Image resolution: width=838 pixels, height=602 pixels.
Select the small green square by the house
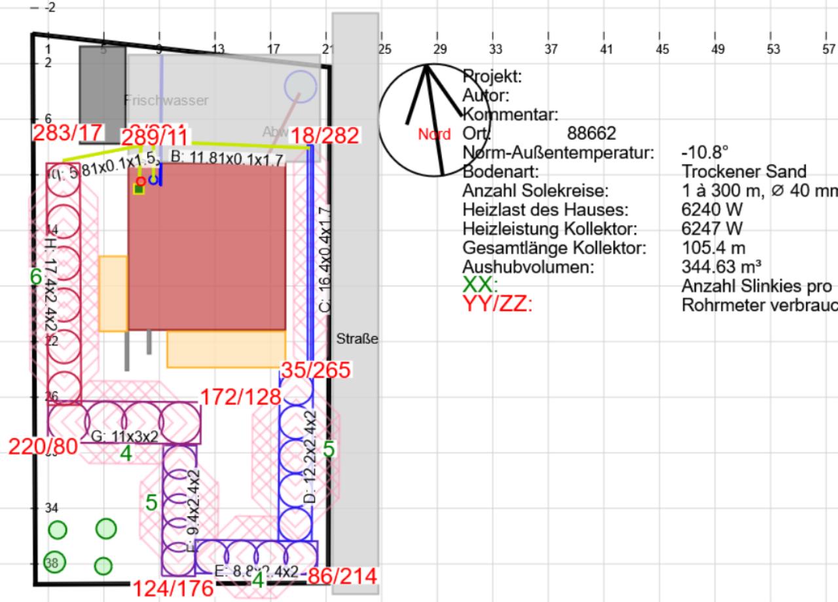[139, 189]
